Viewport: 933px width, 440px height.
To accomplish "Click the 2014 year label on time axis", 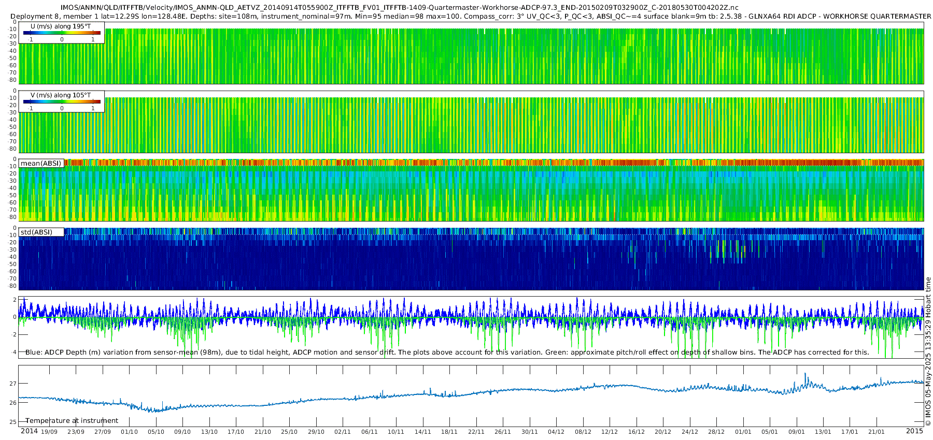I will [x=29, y=431].
